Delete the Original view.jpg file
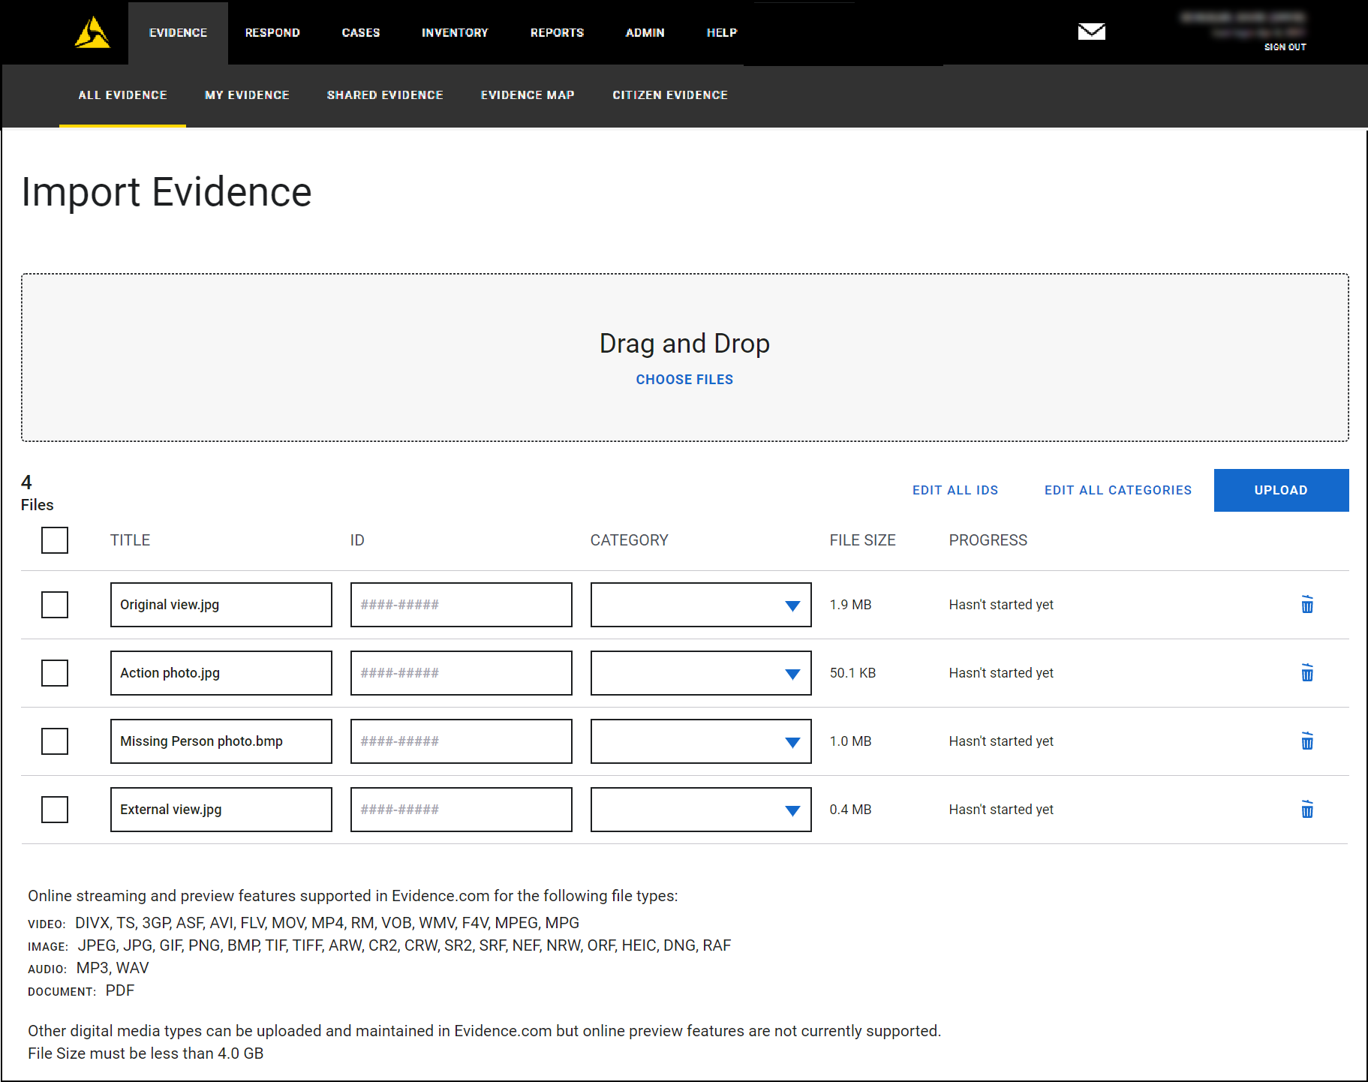The width and height of the screenshot is (1368, 1082). point(1307,605)
